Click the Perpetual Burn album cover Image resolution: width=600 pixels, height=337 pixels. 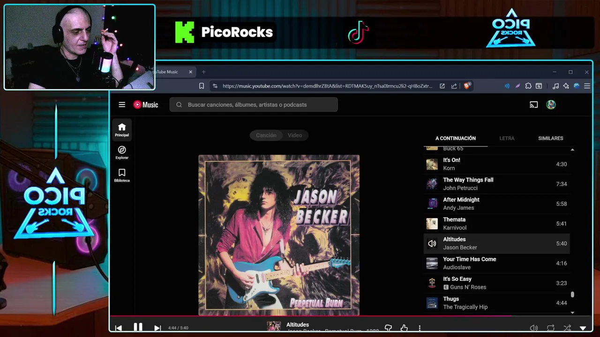click(279, 235)
